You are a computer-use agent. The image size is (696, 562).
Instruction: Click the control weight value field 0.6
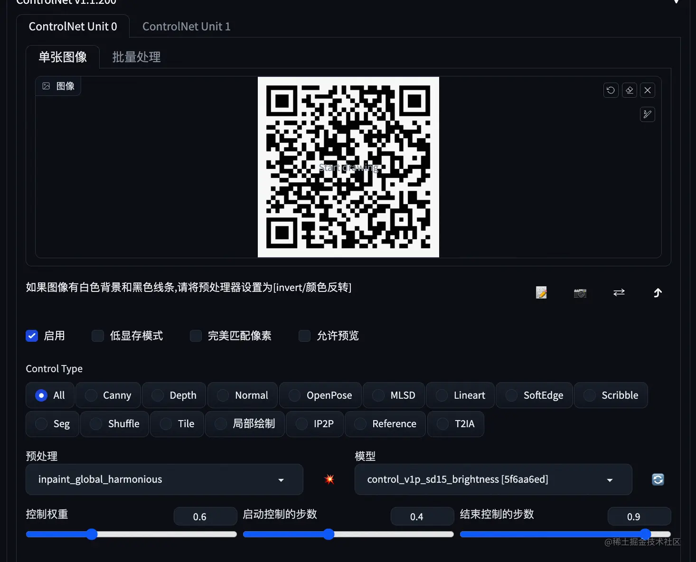pyautogui.click(x=205, y=516)
